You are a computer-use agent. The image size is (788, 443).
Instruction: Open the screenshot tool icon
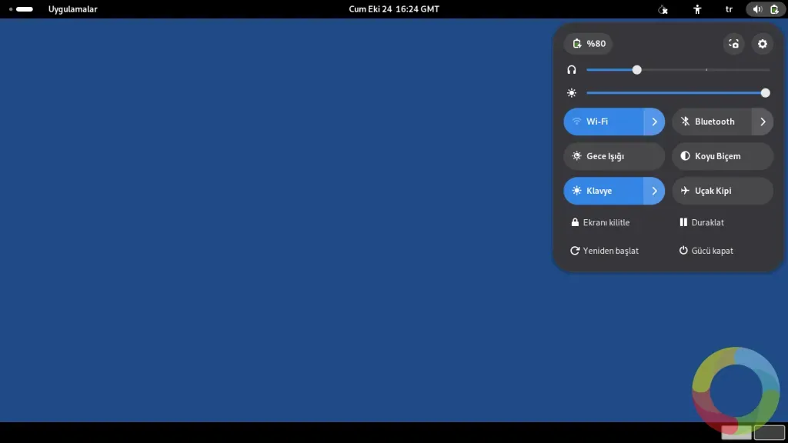[x=733, y=44]
